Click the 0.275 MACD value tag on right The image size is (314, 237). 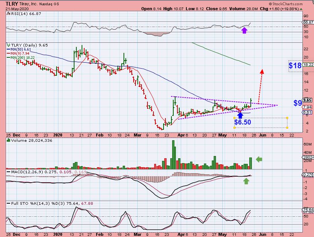pyautogui.click(x=308, y=175)
